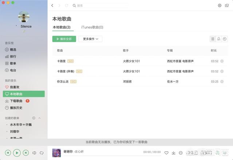Open the audio quality selector dropdown
The image size is (233, 160).
(x=192, y=153)
